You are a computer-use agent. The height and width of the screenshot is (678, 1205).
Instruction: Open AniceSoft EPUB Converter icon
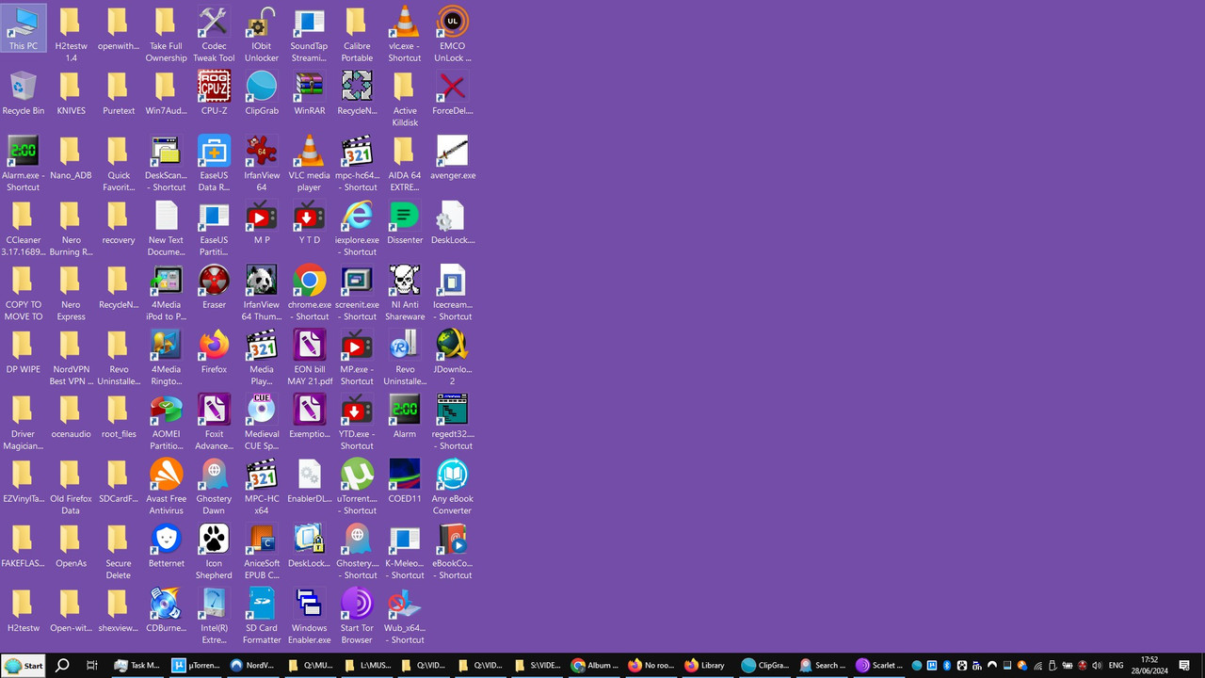pos(262,553)
